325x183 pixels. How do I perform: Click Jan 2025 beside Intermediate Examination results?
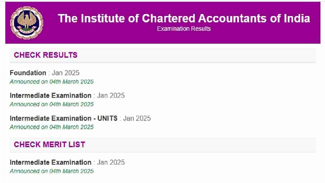click(111, 96)
